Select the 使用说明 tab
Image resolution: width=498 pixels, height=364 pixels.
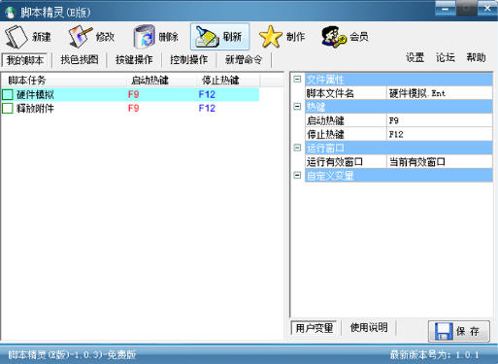click(x=369, y=328)
